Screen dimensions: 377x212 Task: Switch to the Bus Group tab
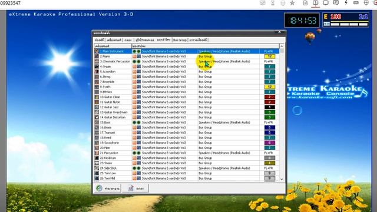[x=180, y=40]
